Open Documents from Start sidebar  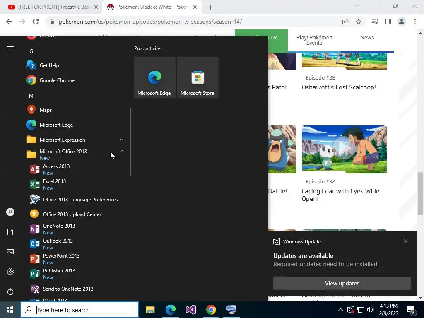(x=10, y=232)
